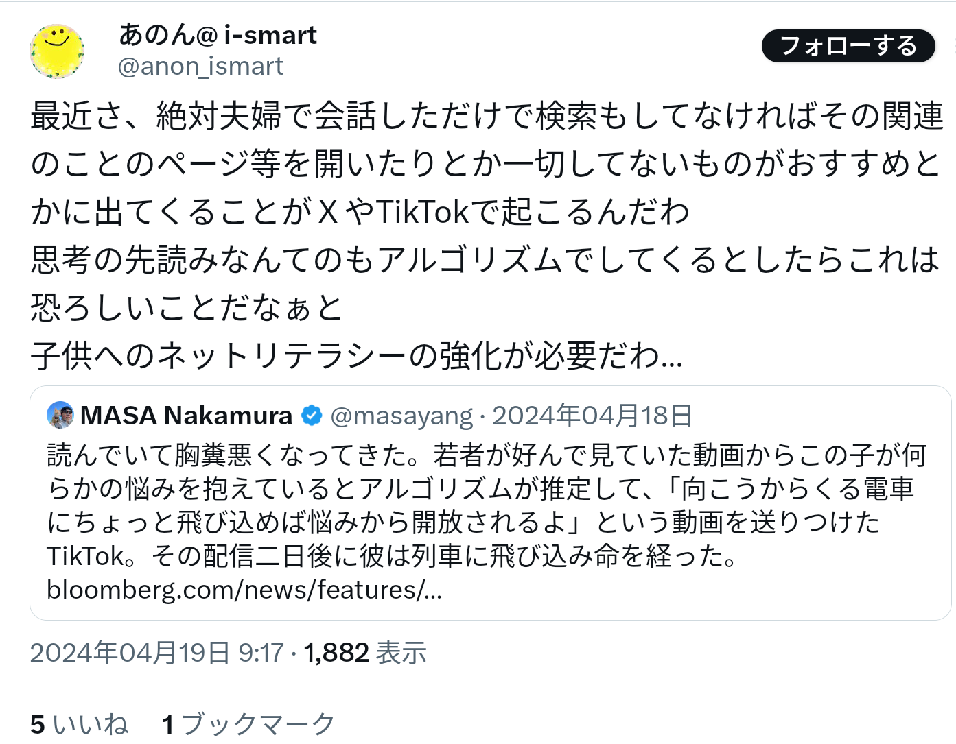Screen dimensions: 956x744
Task: Open the あのん@ i-smart display name
Action: pos(218,35)
